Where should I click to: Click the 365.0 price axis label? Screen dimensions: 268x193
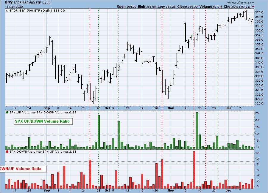259,21
